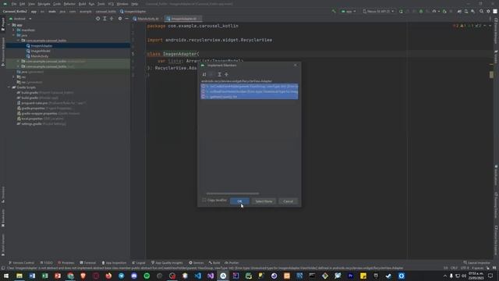Viewport: 499px width, 281px height.
Task: Open the Project tool window side tab
Action: pyautogui.click(x=3, y=24)
